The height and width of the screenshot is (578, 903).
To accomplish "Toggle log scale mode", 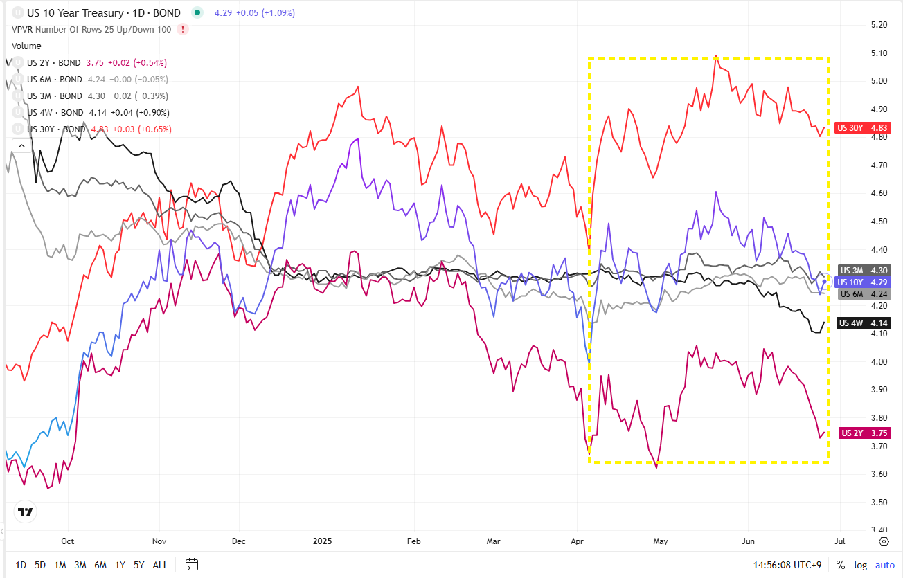I will [x=860, y=565].
